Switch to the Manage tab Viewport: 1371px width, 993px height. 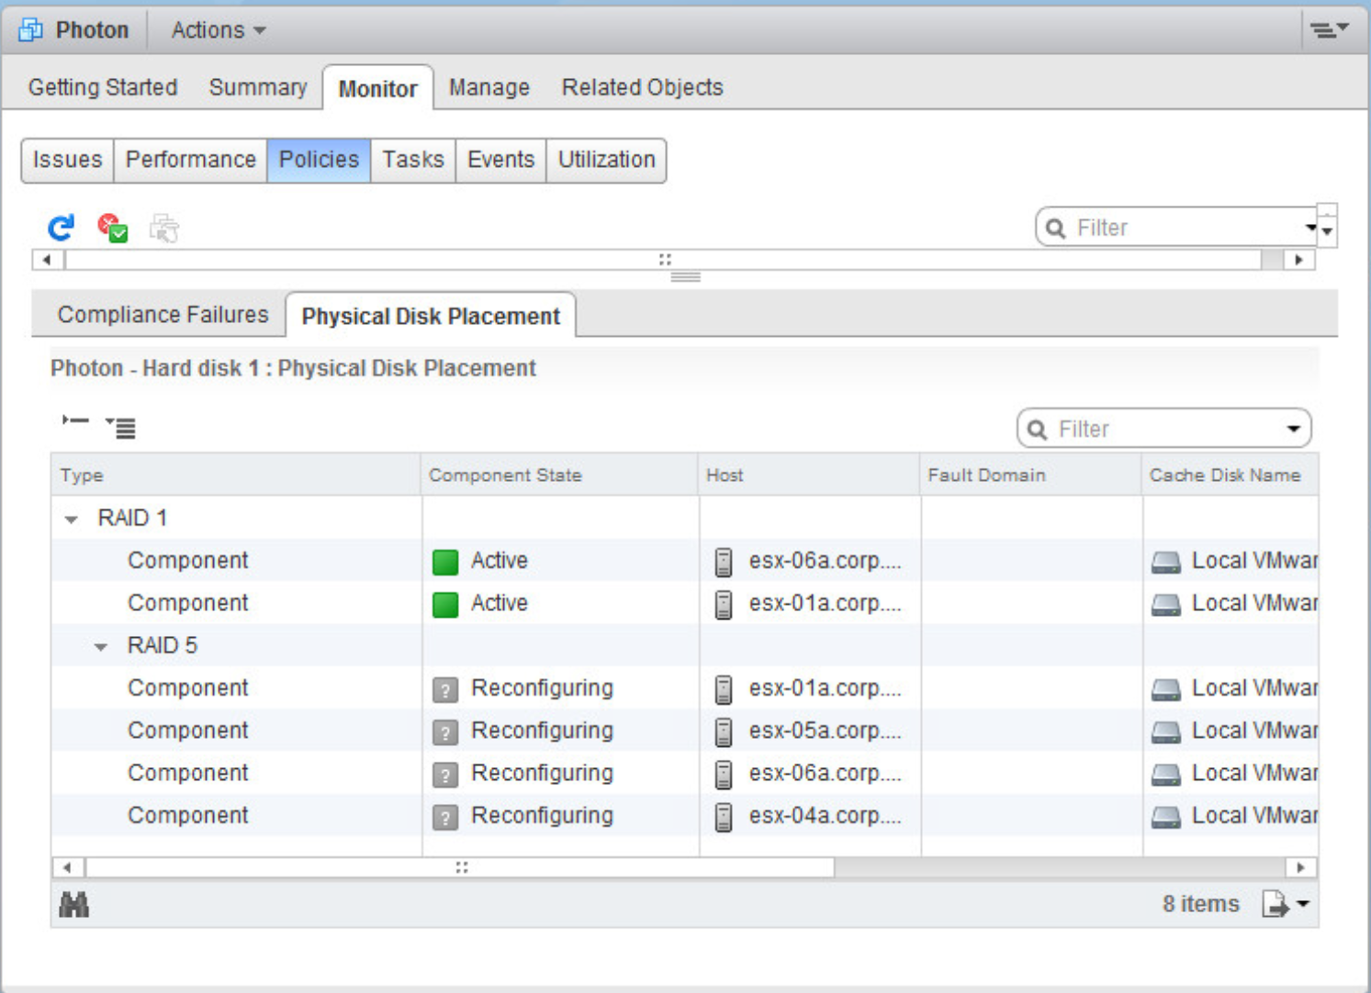(489, 88)
